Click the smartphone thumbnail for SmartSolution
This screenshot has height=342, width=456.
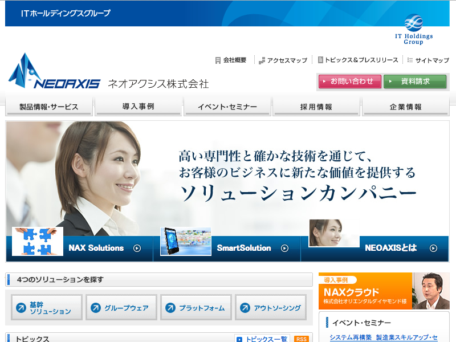tap(186, 241)
